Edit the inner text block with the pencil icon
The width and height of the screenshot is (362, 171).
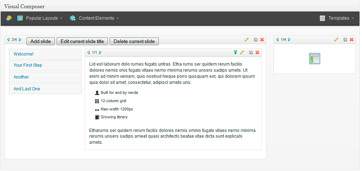pyautogui.click(x=242, y=52)
